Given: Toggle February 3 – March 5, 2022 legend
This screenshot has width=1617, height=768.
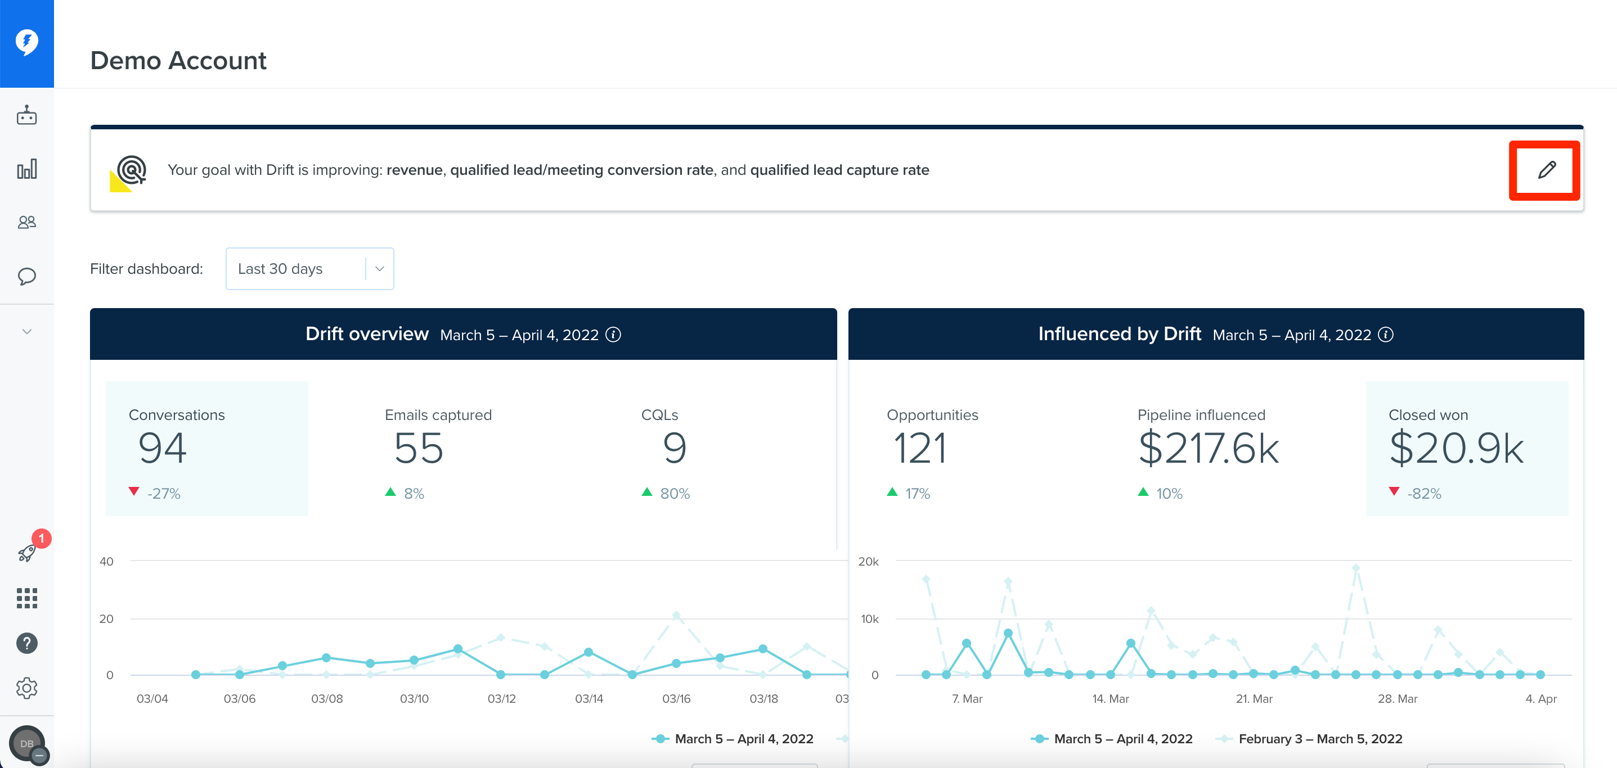Looking at the screenshot, I should tap(1309, 739).
